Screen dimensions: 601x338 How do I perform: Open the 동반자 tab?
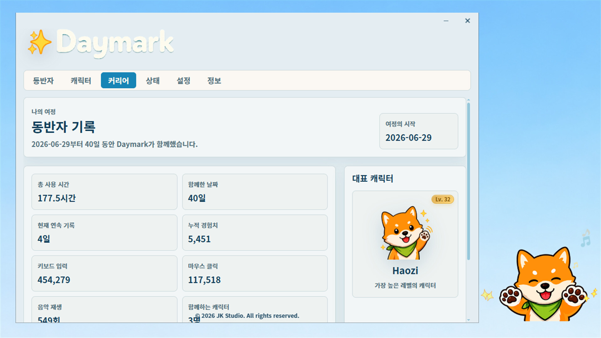click(43, 80)
